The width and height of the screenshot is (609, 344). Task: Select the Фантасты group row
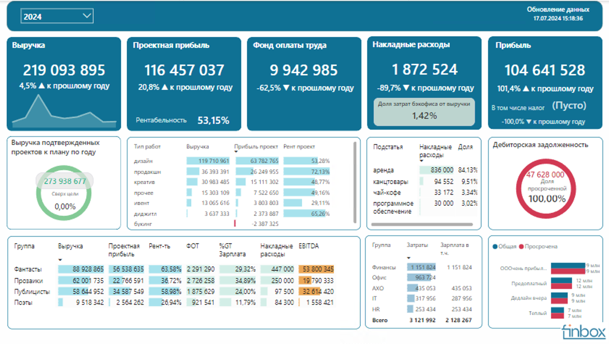tap(174, 269)
